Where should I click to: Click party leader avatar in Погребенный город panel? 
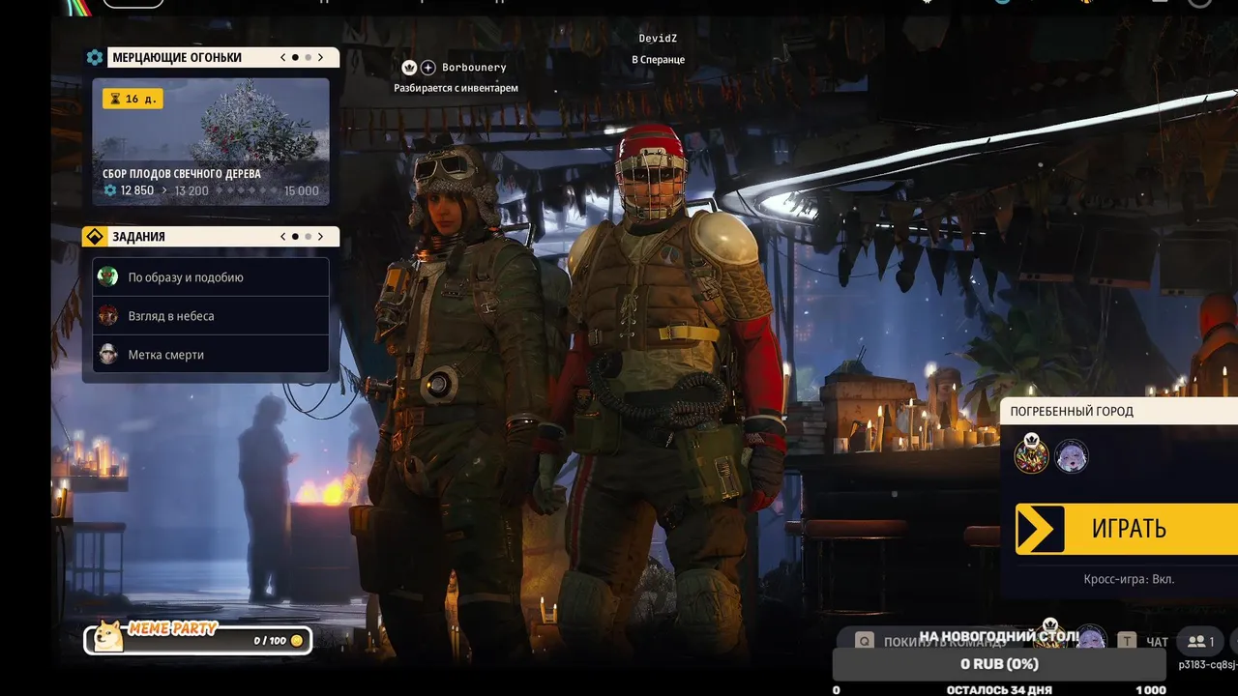[x=1031, y=454]
